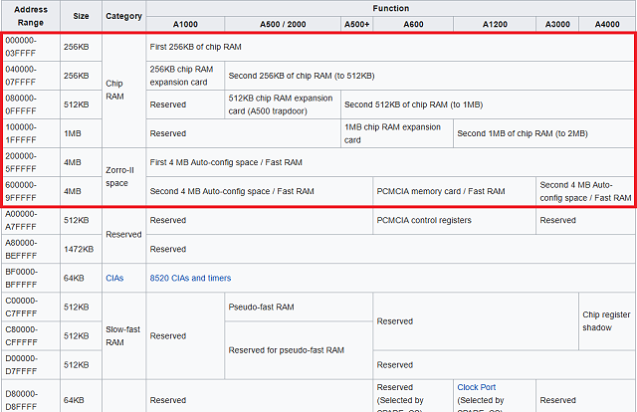Viewport: 637px width, 412px height.
Task: Click the Chip RAM category cell
Action: [123, 90]
